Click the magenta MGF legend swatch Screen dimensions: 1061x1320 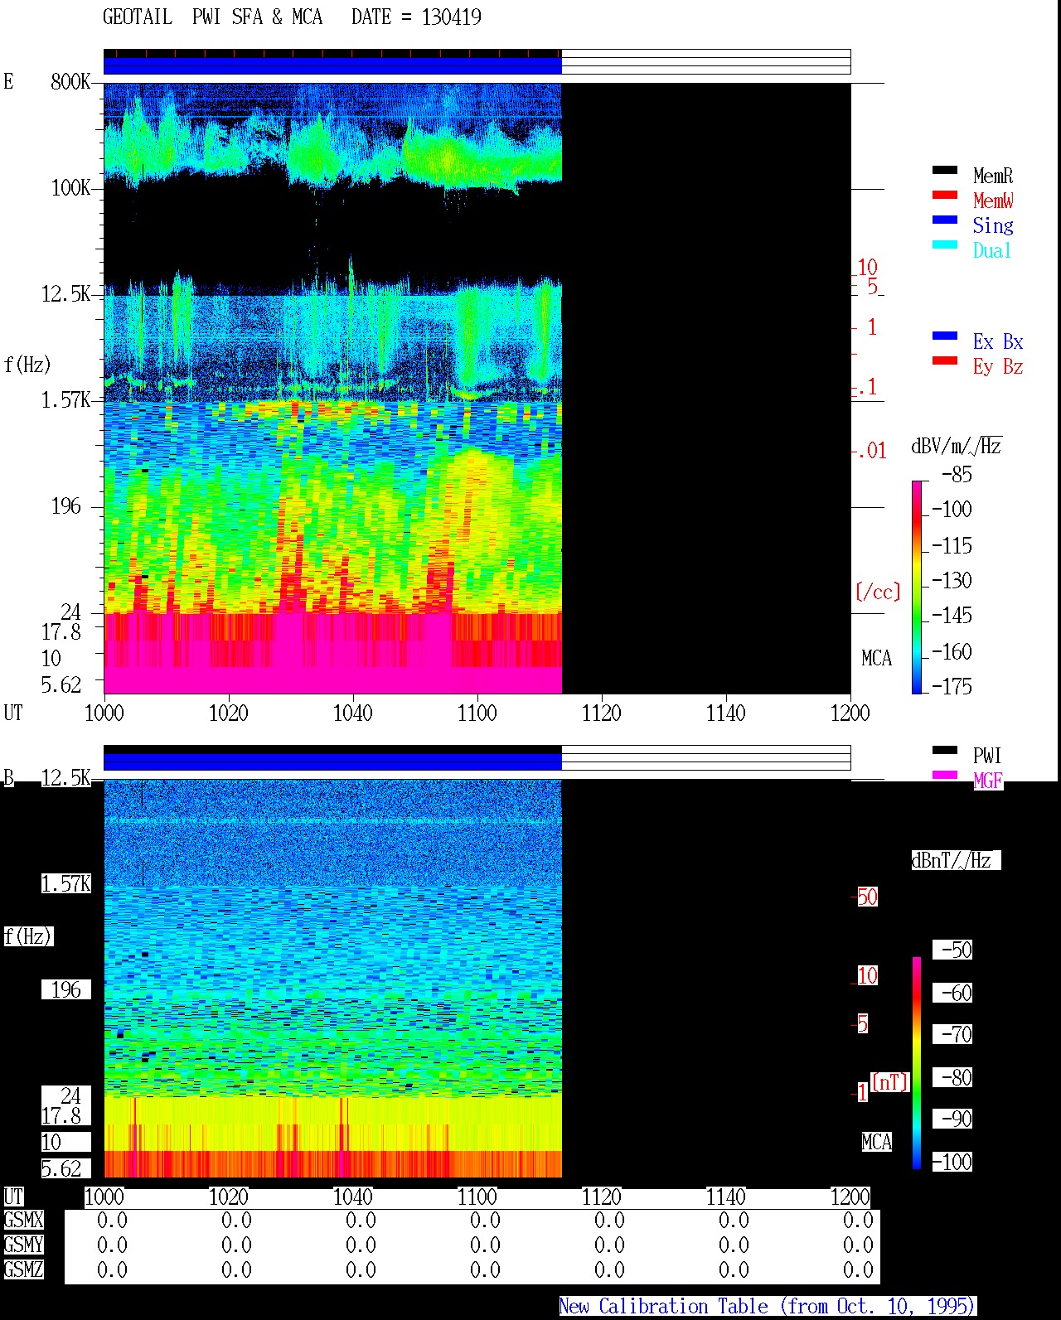(x=945, y=775)
